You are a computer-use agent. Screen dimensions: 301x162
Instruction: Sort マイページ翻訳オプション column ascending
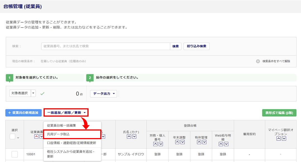pyautogui.click(x=279, y=138)
